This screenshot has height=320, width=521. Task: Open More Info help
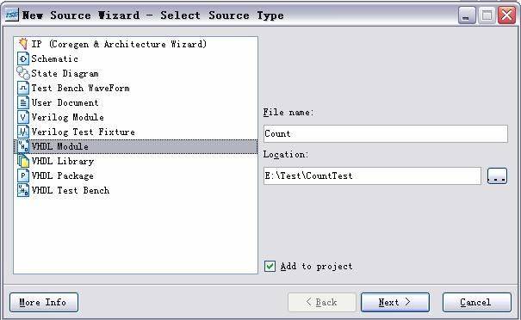pyautogui.click(x=44, y=302)
